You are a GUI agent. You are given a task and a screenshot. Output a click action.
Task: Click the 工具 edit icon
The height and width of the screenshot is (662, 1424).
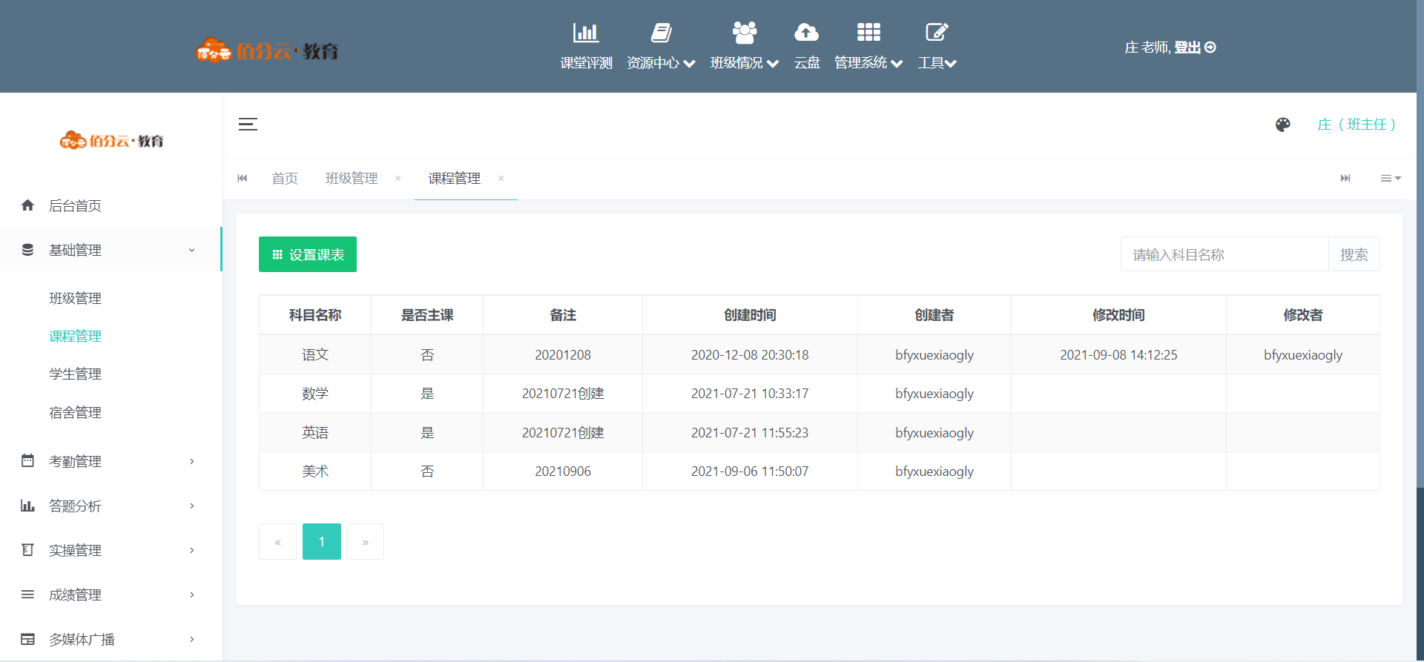[x=937, y=32]
